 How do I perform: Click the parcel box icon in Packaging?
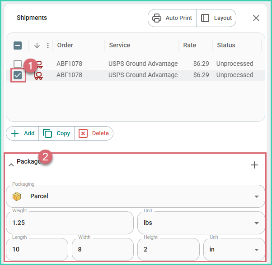click(x=17, y=196)
